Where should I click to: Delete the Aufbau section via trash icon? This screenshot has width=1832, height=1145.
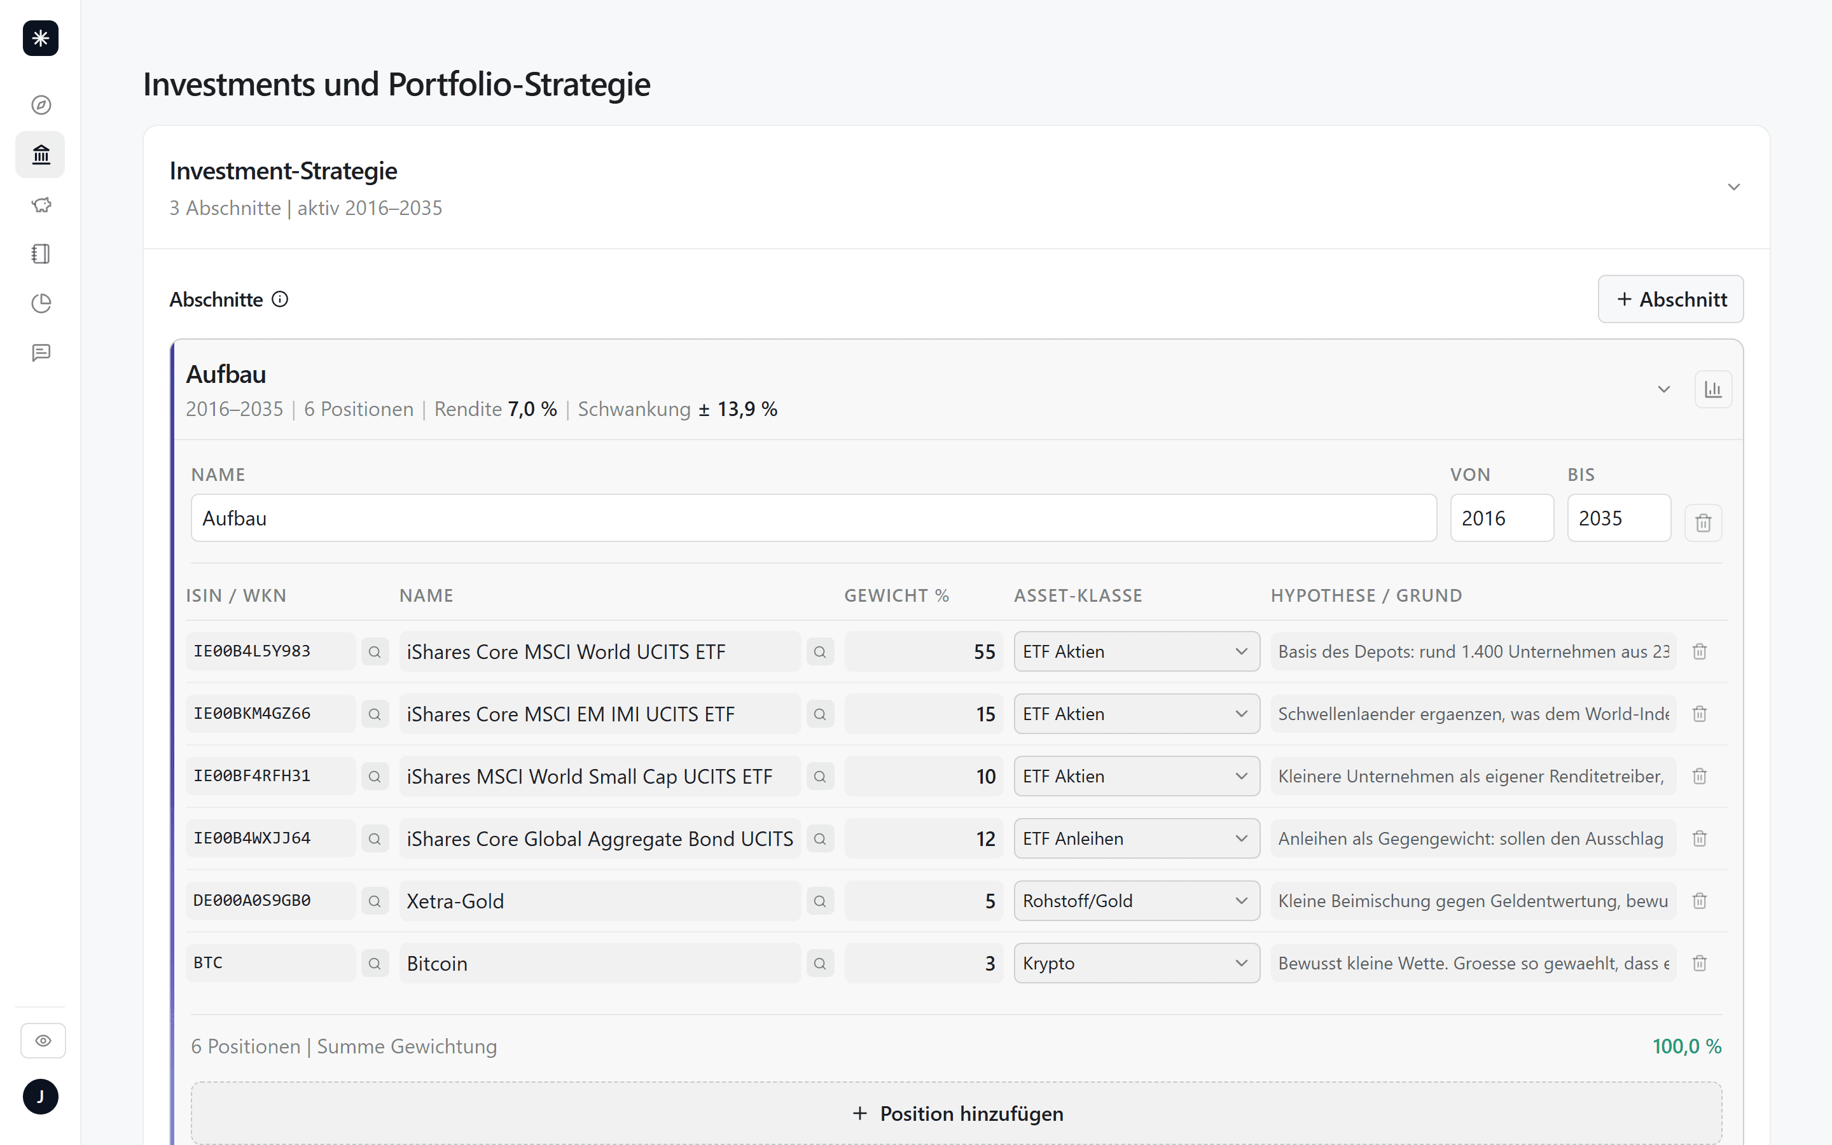coord(1704,522)
